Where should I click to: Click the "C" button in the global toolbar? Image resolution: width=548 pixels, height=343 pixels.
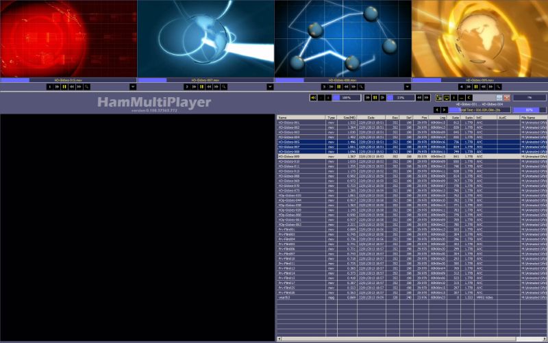click(469, 98)
